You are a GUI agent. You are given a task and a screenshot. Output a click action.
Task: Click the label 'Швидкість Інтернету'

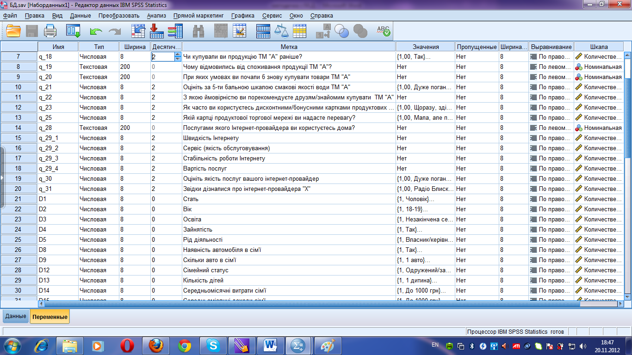pyautogui.click(x=211, y=138)
